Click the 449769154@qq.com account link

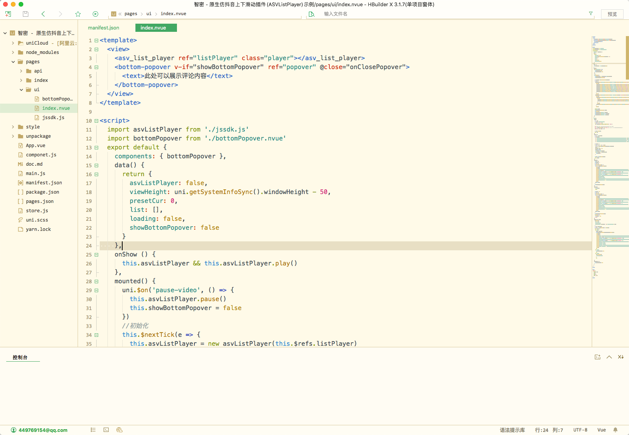[x=43, y=430]
